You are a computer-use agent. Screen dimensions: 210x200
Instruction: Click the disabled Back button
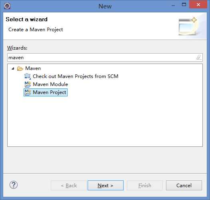pyautogui.click(x=68, y=185)
